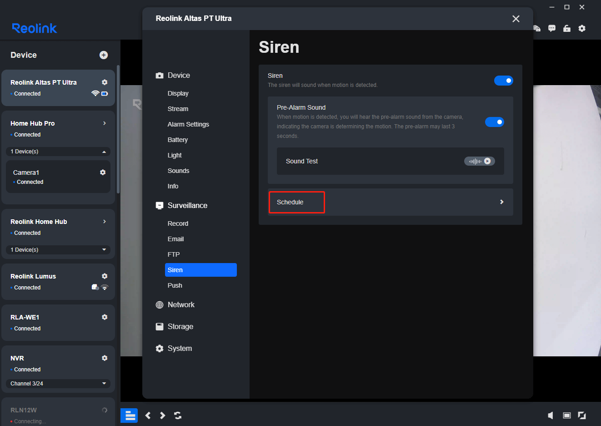This screenshot has height=426, width=601.
Task: Select the Surveillance section header
Action: (x=181, y=206)
